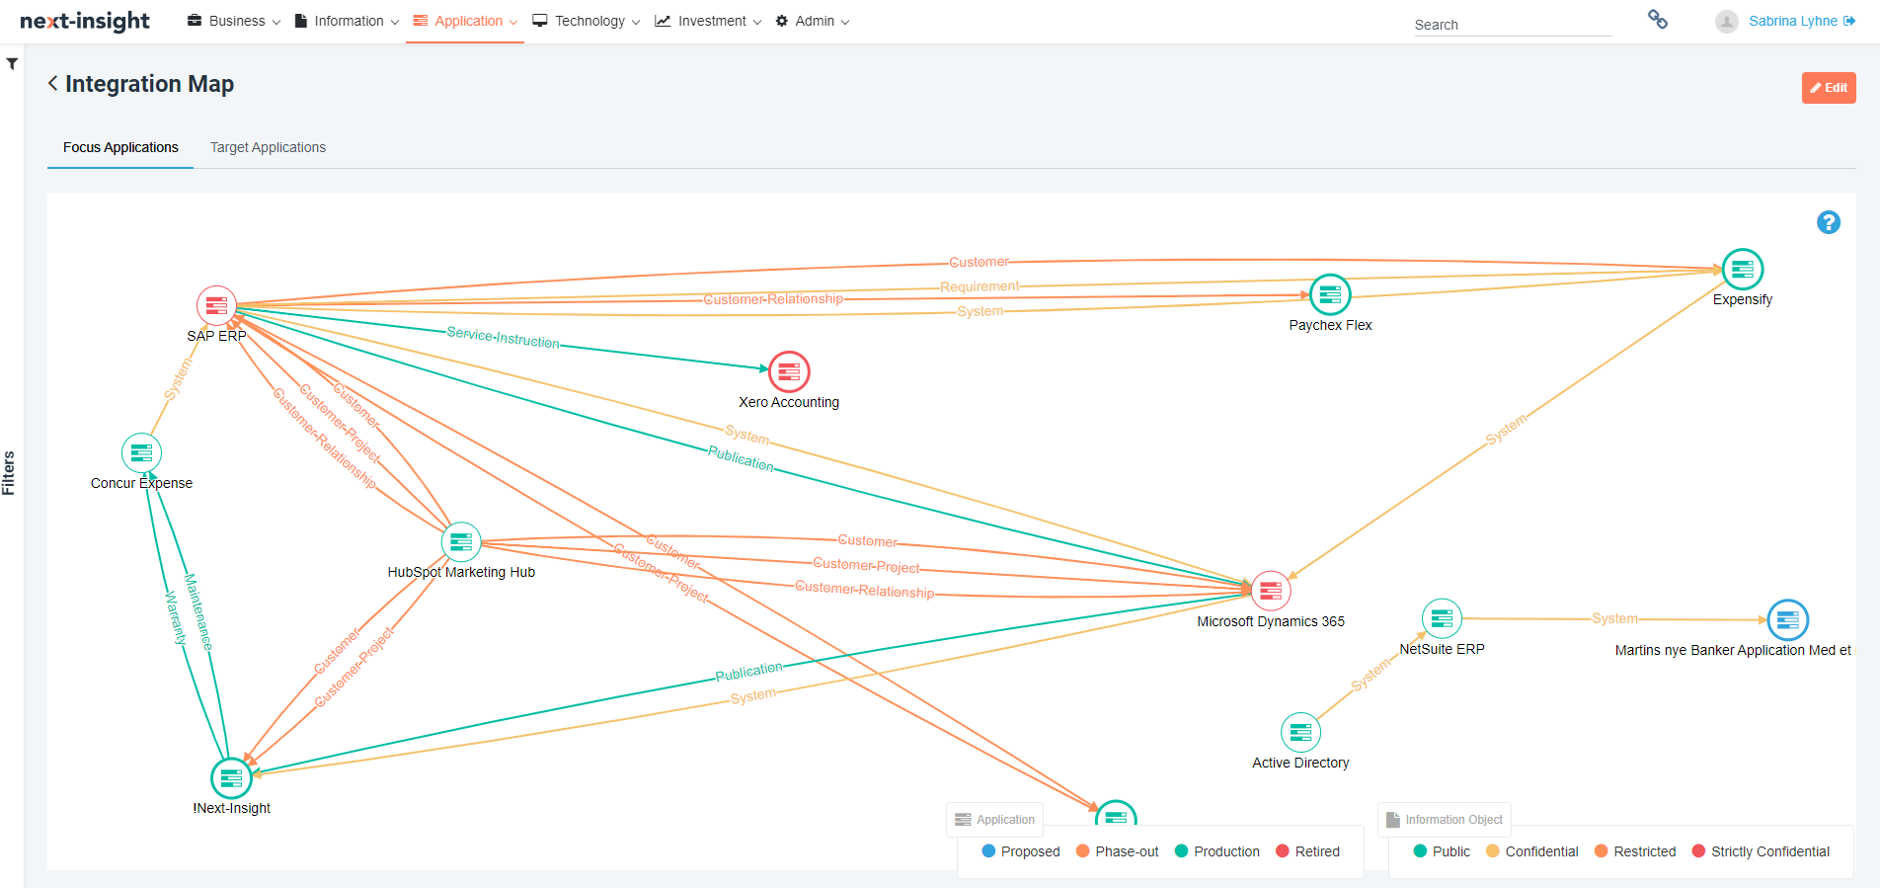Open the Technology menu dropdown
The image size is (1880, 888).
point(587,21)
